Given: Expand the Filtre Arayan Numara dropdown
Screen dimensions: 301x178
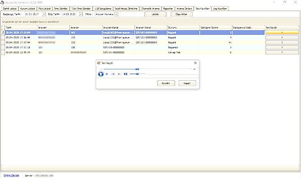Looking at the screenshot, I should click(116, 14).
